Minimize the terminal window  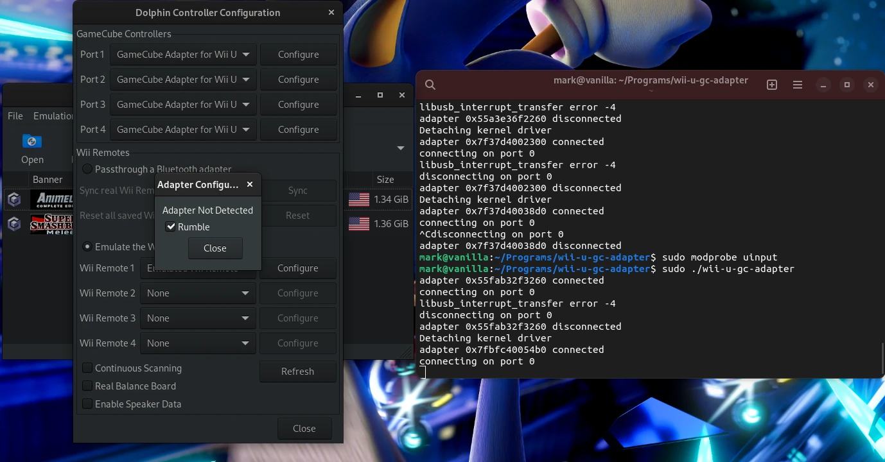click(x=823, y=85)
